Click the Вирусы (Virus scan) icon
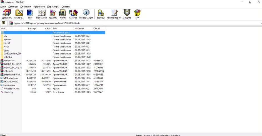262x136 pixels. point(101,14)
